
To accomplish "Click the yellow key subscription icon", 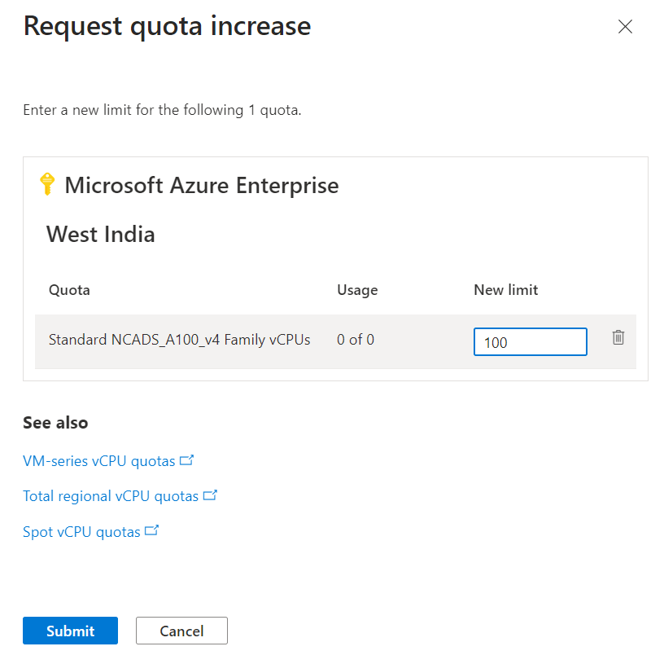I will click(47, 184).
